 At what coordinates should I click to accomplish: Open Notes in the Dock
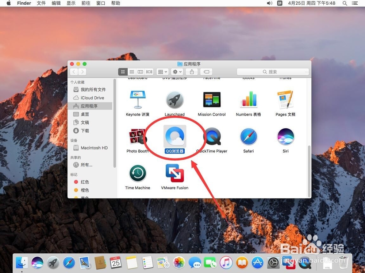[x=132, y=263]
